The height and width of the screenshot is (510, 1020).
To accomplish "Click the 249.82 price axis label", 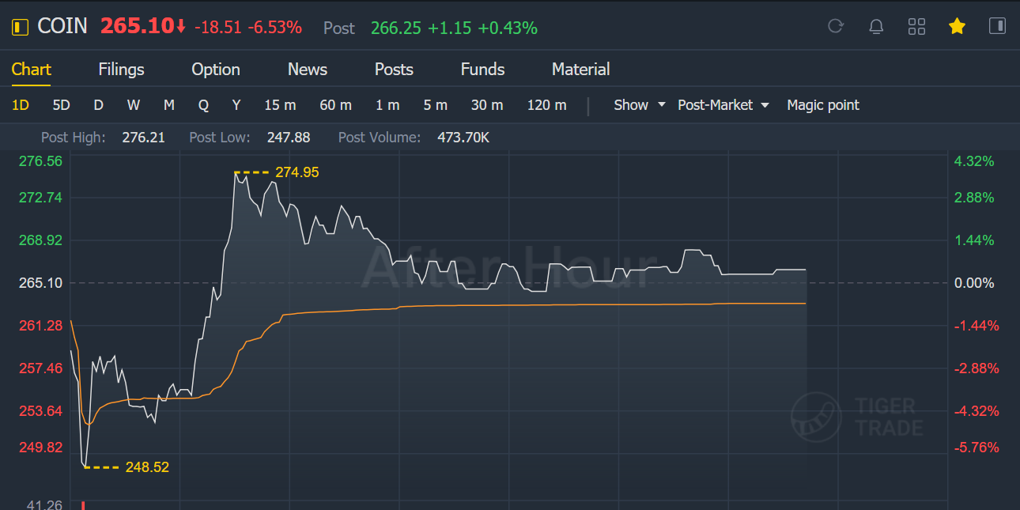I will point(40,448).
